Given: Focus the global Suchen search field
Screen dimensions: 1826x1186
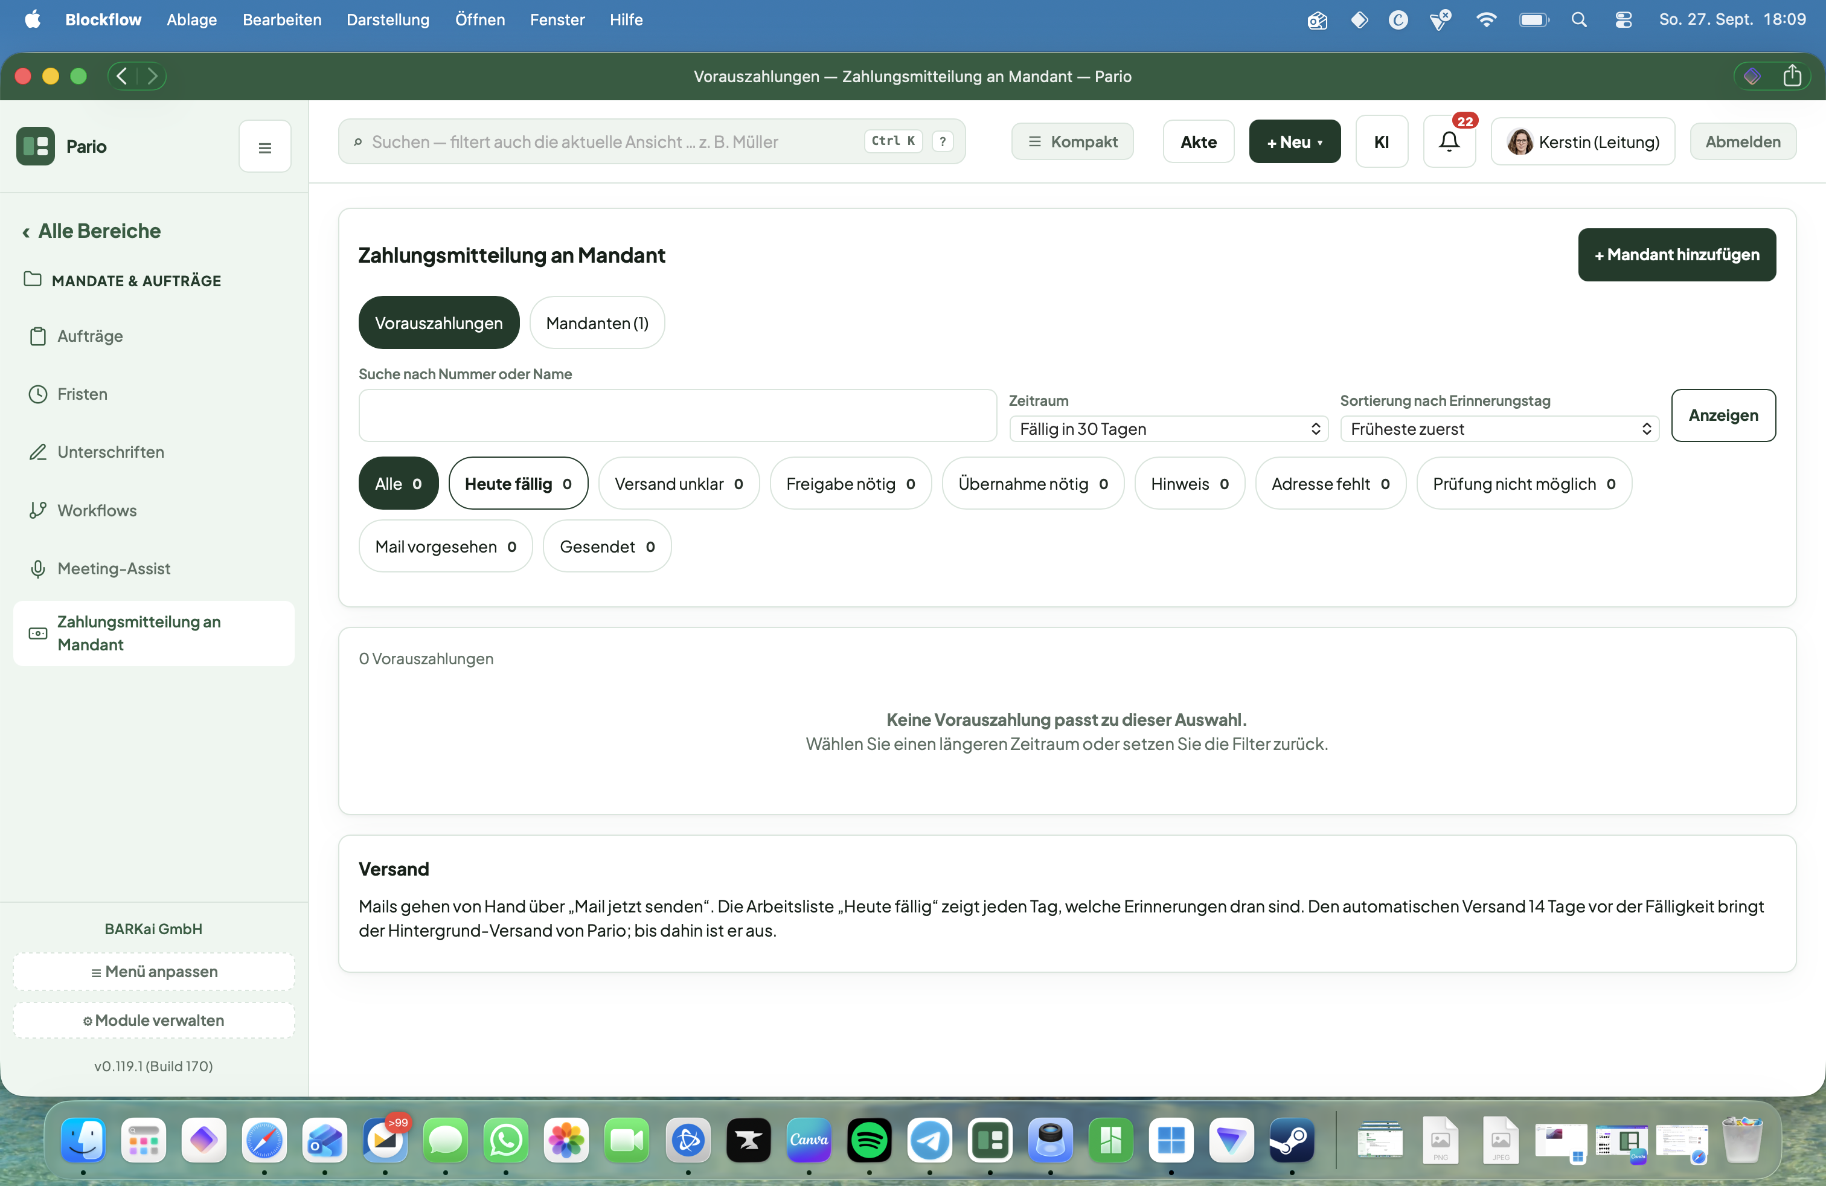Looking at the screenshot, I should (652, 141).
